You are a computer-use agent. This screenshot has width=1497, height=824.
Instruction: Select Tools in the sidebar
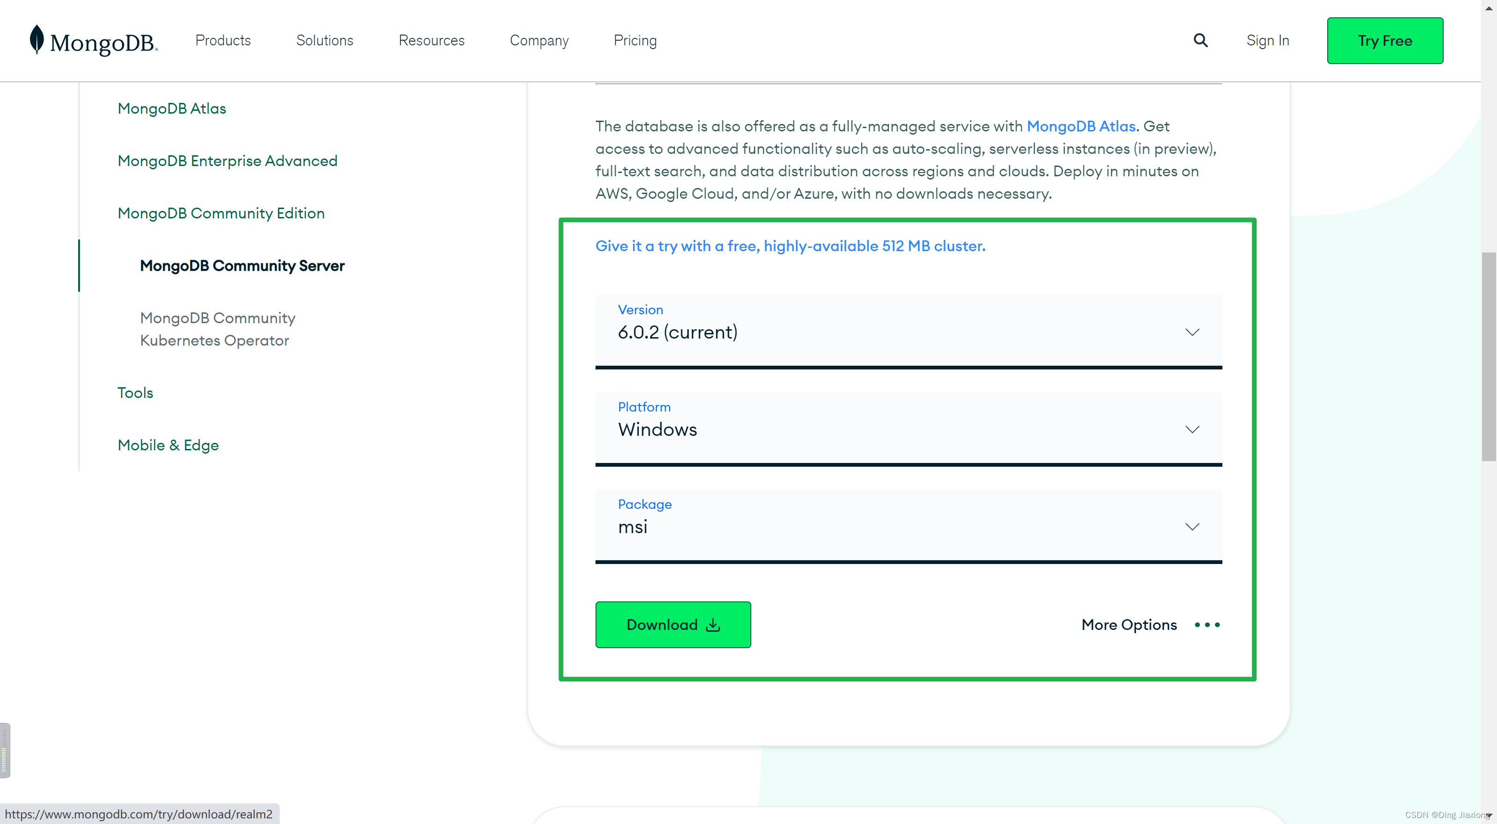135,393
